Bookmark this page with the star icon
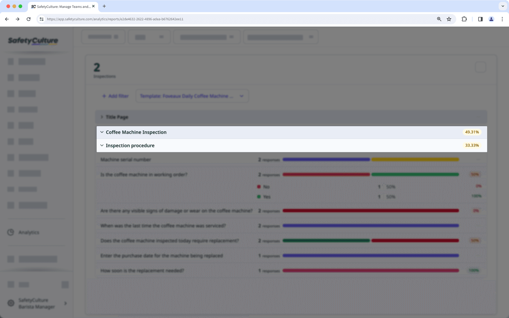 (x=449, y=19)
